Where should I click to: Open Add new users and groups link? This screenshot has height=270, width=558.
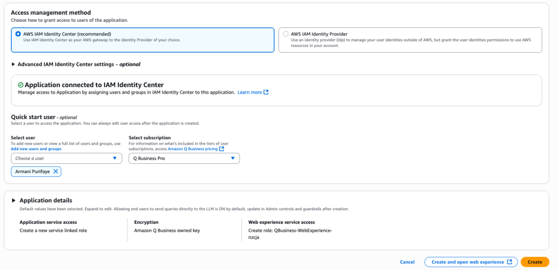[36, 149]
